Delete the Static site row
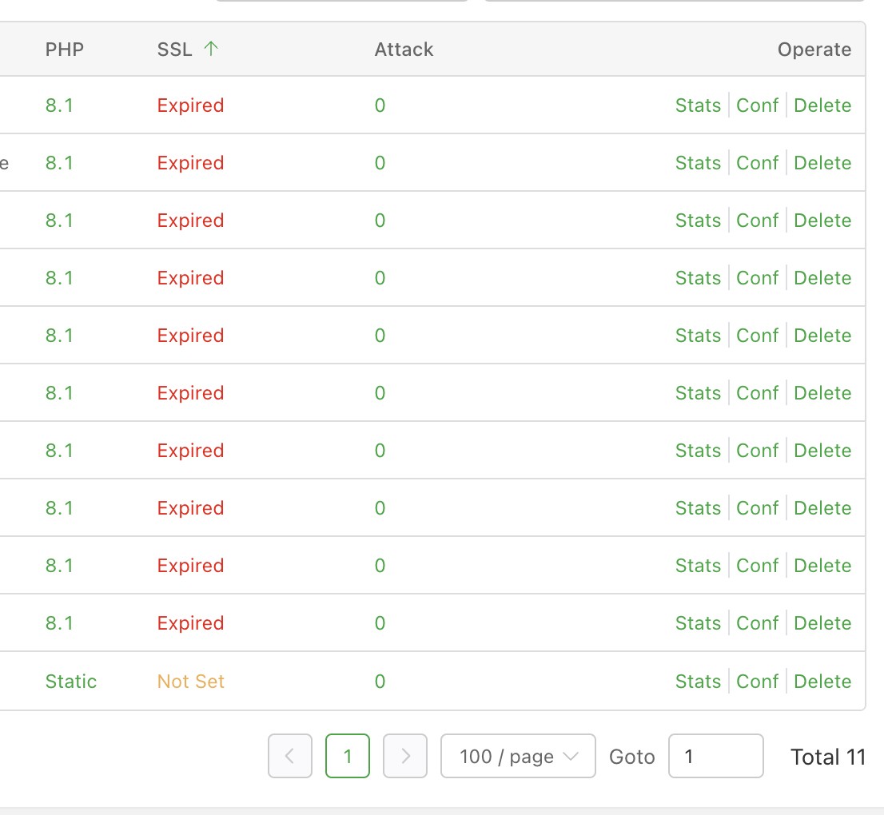 tap(822, 682)
